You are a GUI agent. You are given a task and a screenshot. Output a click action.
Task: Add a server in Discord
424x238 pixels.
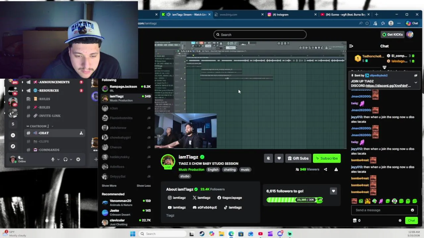point(13,135)
